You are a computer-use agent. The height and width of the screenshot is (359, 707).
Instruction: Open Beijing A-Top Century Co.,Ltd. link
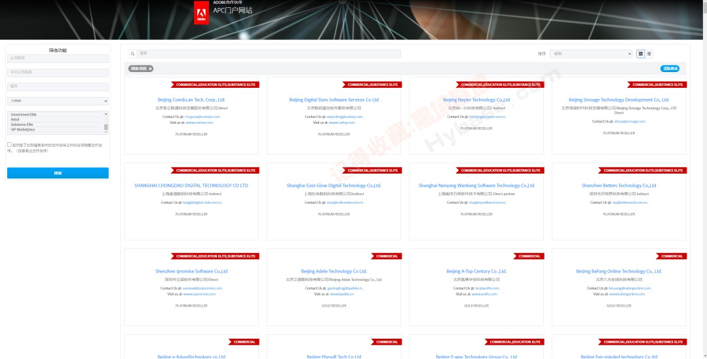coord(476,271)
